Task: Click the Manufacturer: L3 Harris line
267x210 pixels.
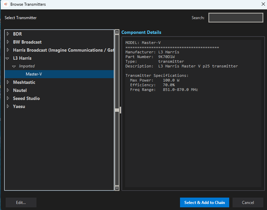Action: click(152, 52)
